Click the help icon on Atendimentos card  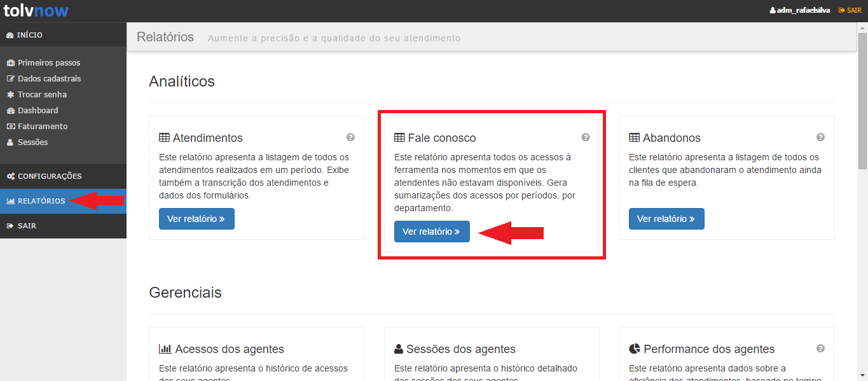tap(350, 137)
